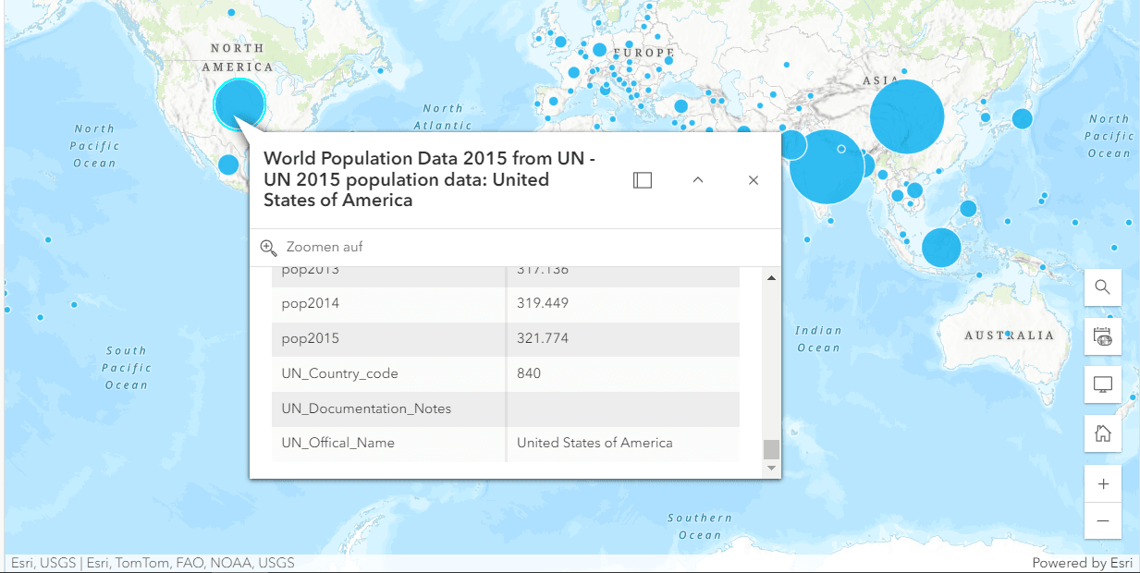Enter fullscreen with the monitor icon
The height and width of the screenshot is (573, 1140).
(x=1102, y=385)
